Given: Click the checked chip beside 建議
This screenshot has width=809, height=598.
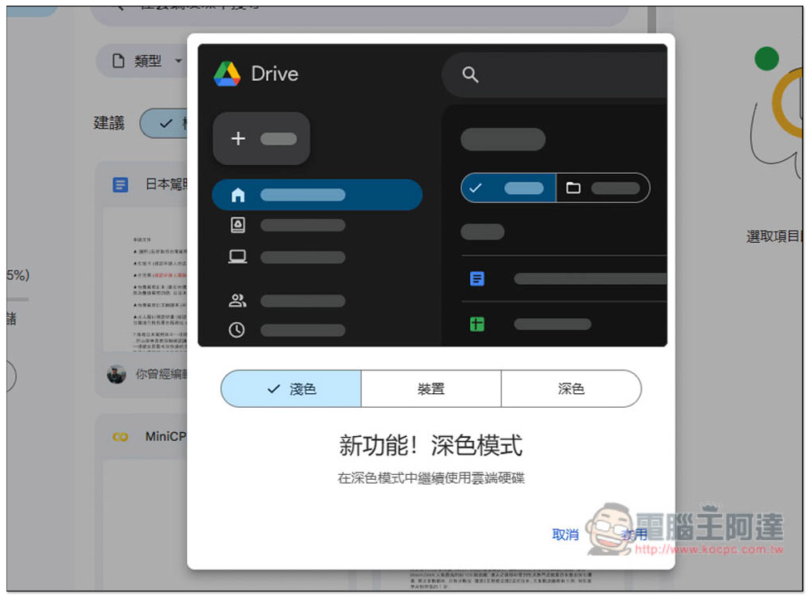Looking at the screenshot, I should pyautogui.click(x=164, y=123).
